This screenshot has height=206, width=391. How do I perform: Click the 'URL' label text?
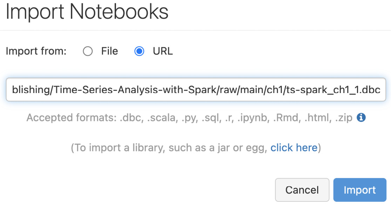click(163, 51)
